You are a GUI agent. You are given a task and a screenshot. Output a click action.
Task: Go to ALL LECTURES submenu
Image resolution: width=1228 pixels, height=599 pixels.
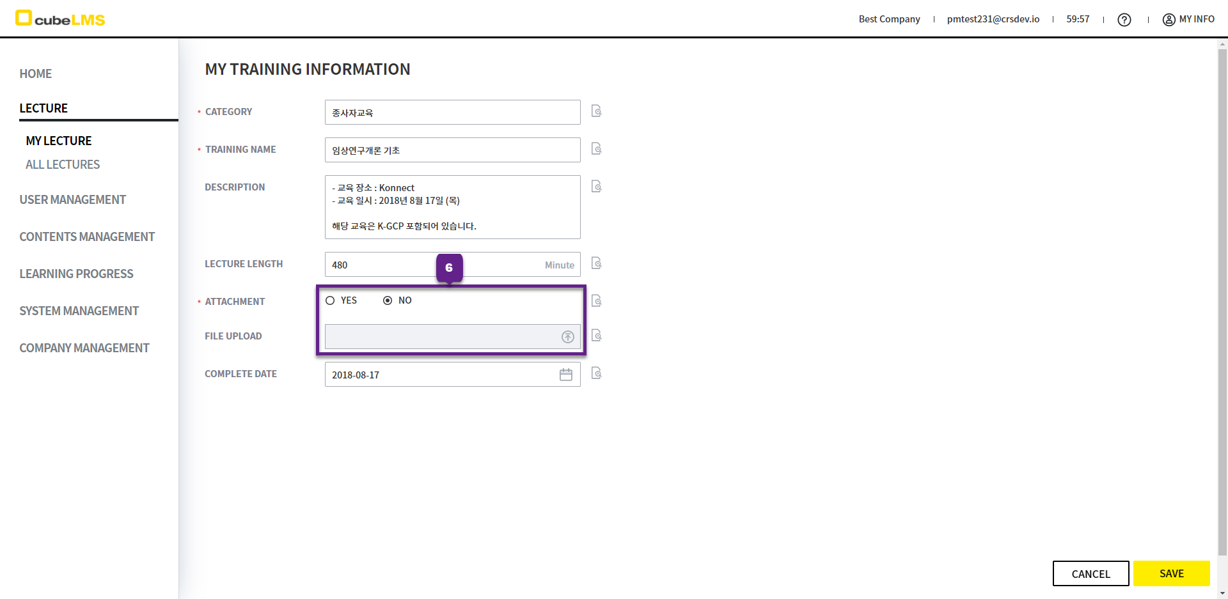(x=63, y=165)
